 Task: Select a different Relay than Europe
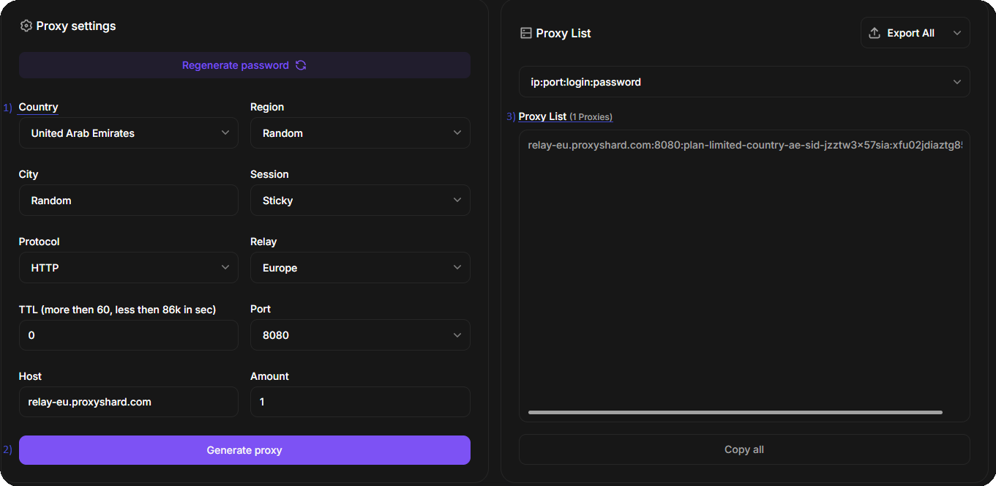pyautogui.click(x=360, y=268)
